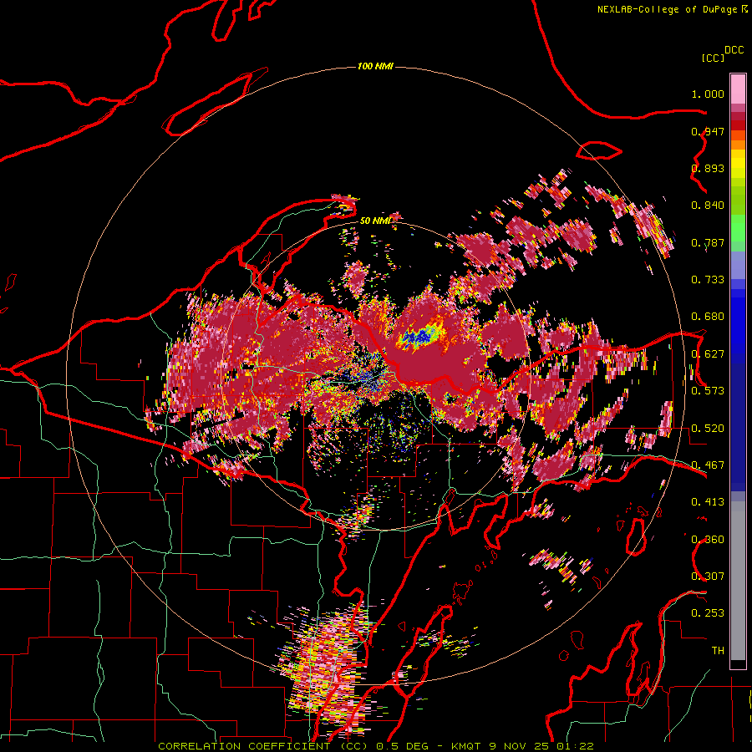The height and width of the screenshot is (752, 752).
Task: Click the 0.413 color scale value
Action: [x=708, y=502]
